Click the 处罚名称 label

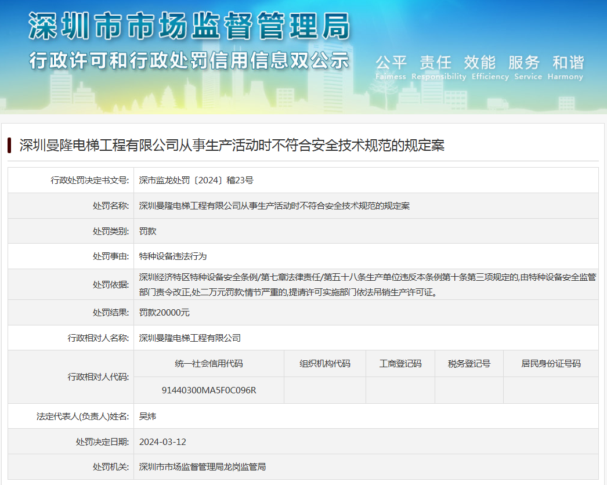(111, 206)
